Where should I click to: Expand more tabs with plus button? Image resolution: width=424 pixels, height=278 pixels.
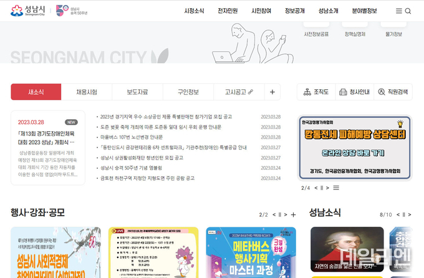(x=272, y=92)
